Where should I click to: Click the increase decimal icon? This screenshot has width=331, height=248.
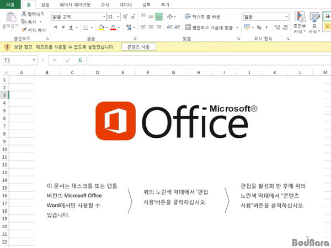pos(277,28)
